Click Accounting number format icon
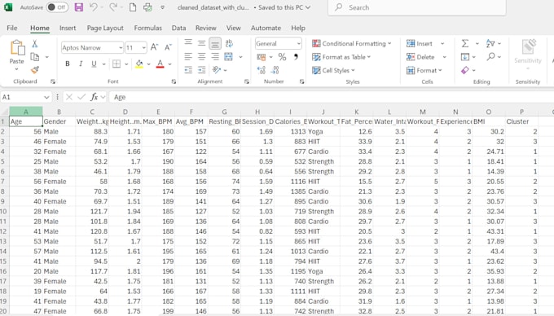The image size is (554, 316). tap(262, 57)
